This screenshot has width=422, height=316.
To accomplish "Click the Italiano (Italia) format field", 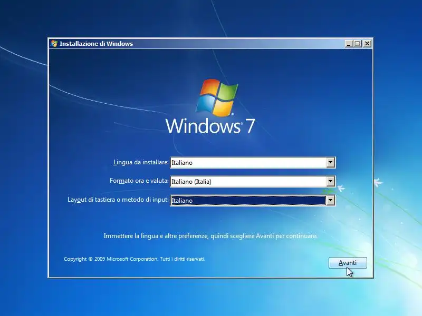I will 253,181.
